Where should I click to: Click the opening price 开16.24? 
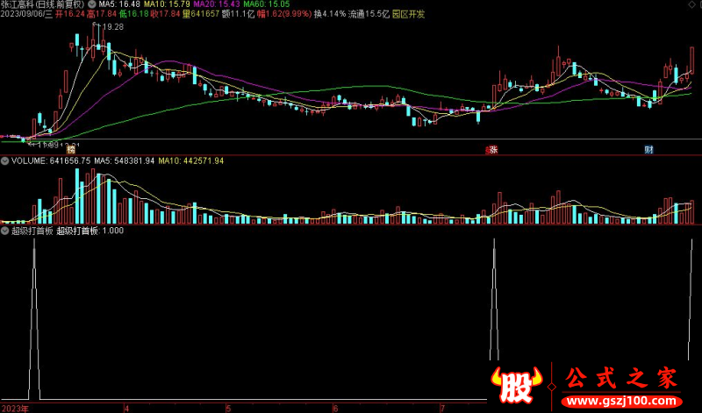(x=70, y=14)
